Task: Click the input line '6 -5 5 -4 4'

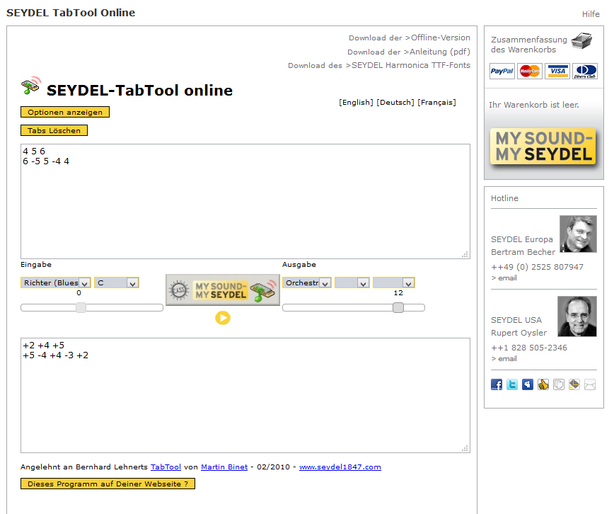Action: point(46,161)
